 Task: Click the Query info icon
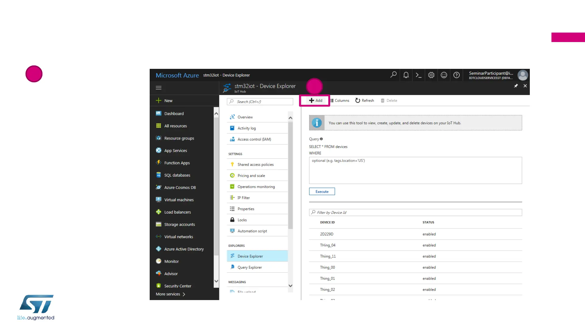pos(321,139)
